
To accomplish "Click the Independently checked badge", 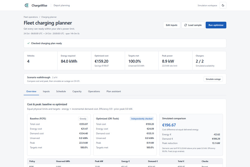I will coord(142,119).
